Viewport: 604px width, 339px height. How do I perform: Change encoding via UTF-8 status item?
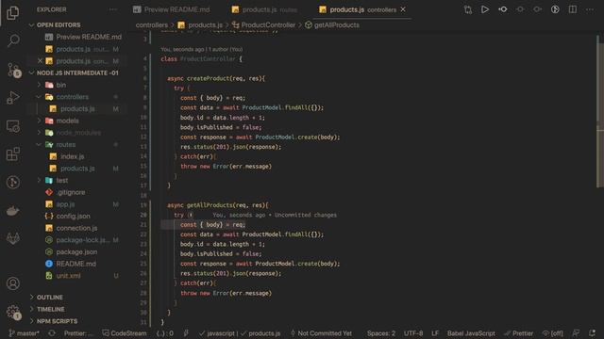(413, 333)
